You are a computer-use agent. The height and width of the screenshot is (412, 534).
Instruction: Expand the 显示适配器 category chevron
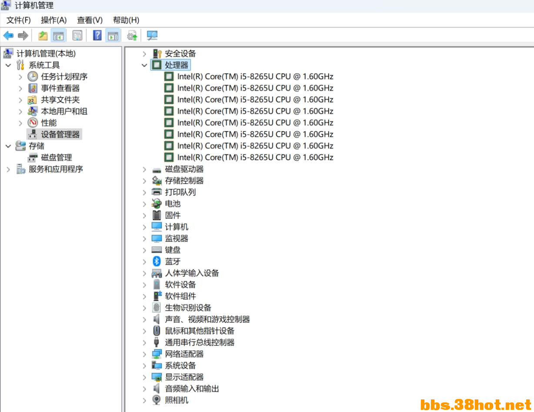click(x=144, y=377)
